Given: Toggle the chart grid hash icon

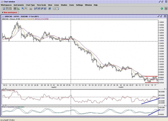Looking at the screenshot, I should [50, 9].
